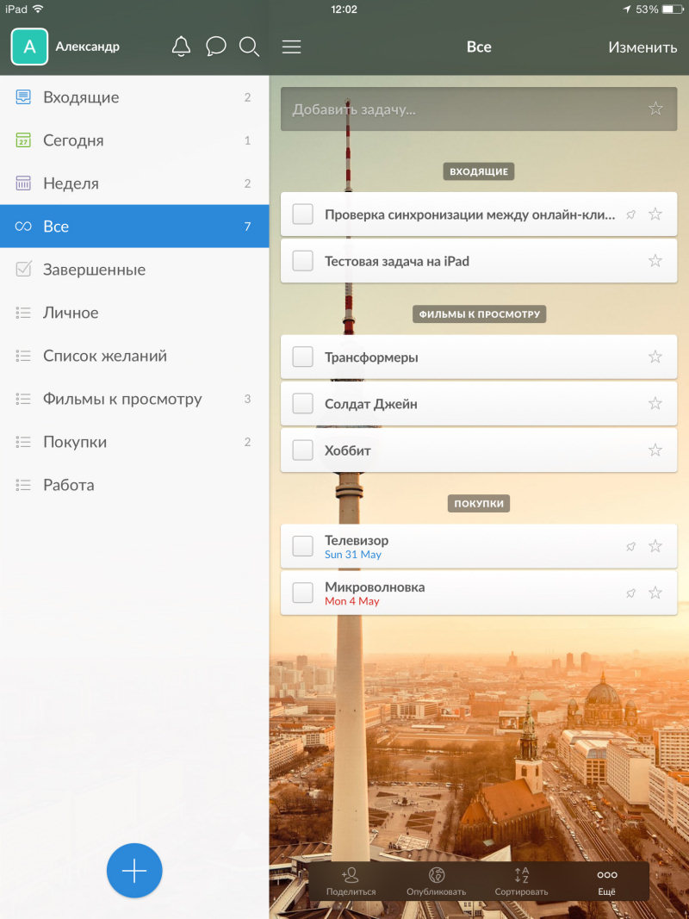The image size is (689, 919).
Task: Star the Трансформеры task
Action: pos(655,357)
